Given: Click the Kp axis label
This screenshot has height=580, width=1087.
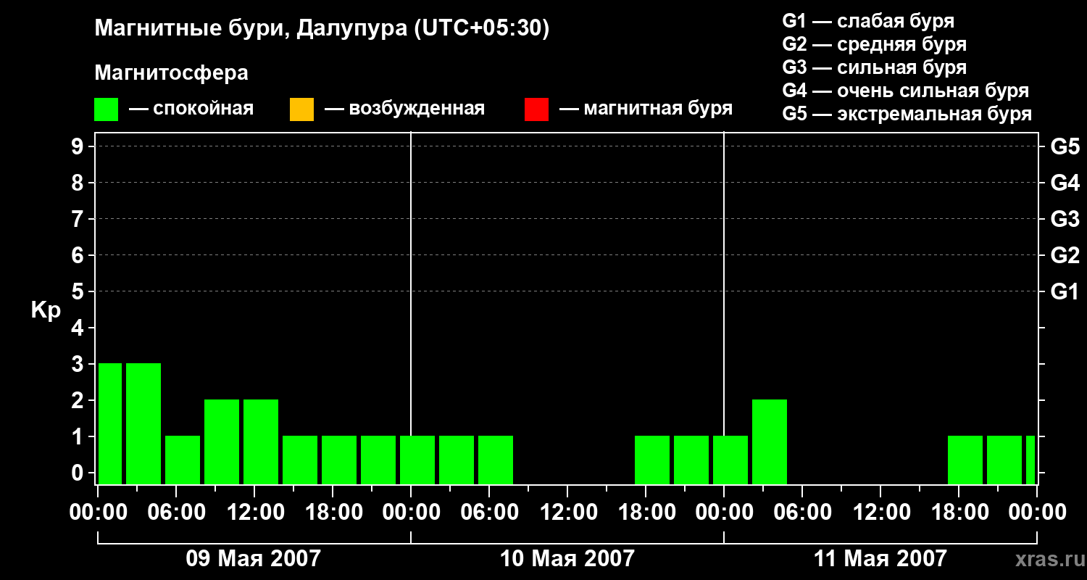Looking at the screenshot, I should 46,311.
